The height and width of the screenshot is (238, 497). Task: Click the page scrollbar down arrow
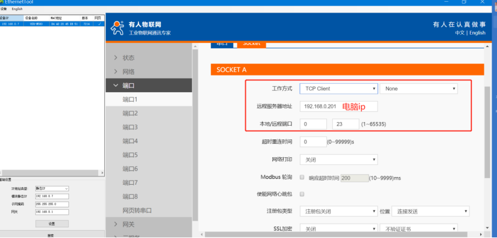coord(487,227)
